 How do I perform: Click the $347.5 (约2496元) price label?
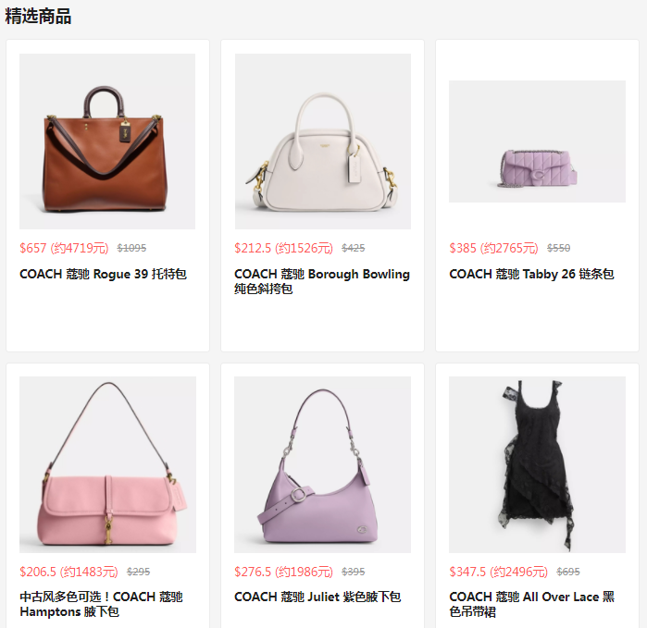click(499, 572)
